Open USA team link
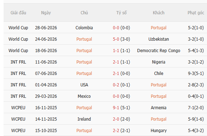Viewport: 207px width, 136px height. [84, 85]
